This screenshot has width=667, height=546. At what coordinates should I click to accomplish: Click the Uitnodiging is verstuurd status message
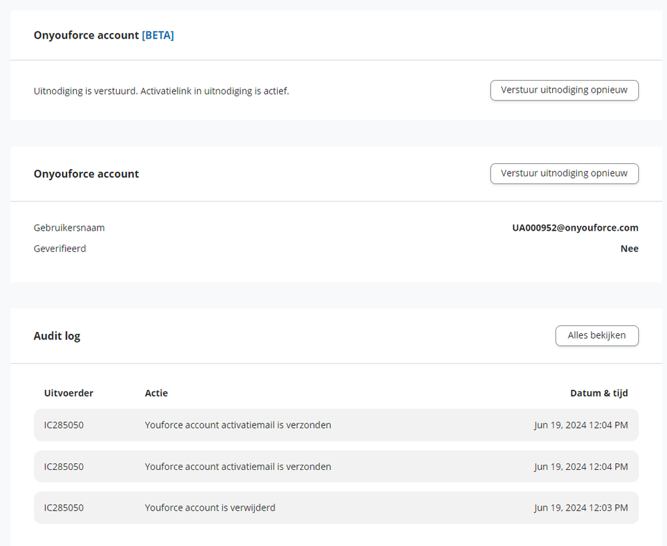point(162,91)
